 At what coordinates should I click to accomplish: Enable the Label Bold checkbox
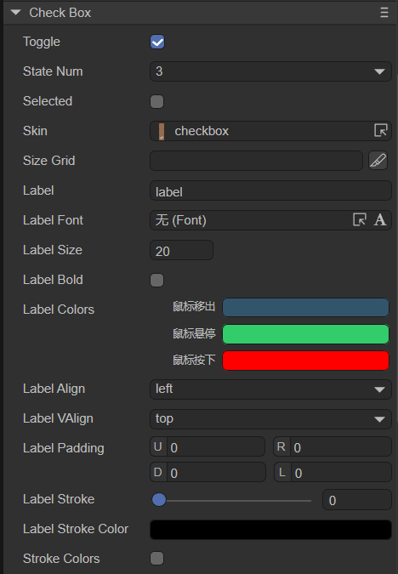click(157, 280)
